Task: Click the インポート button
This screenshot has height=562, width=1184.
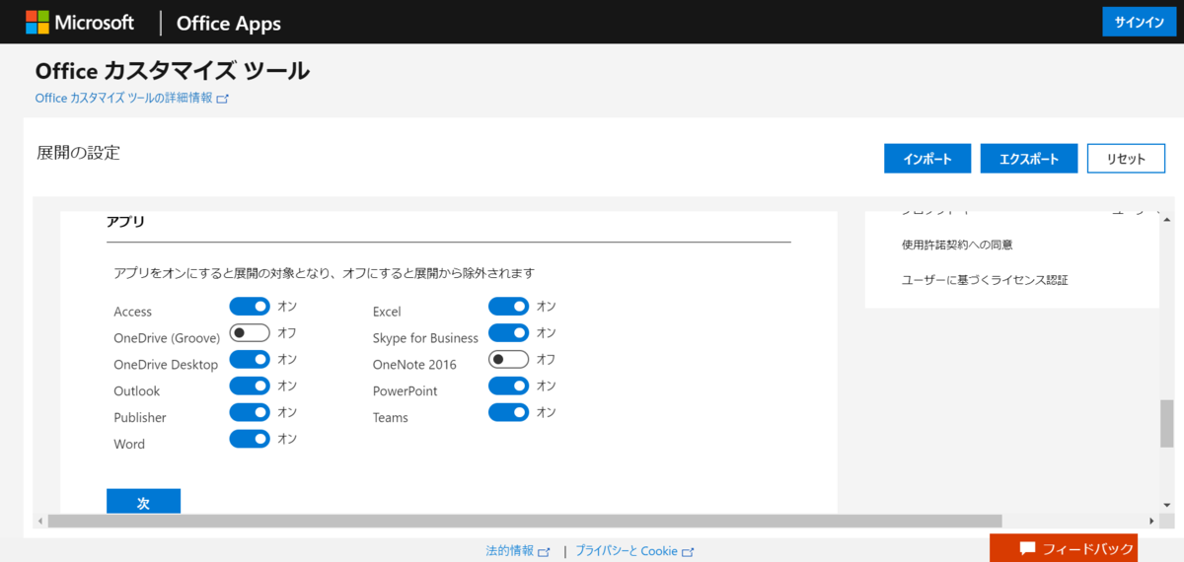Action: 927,158
